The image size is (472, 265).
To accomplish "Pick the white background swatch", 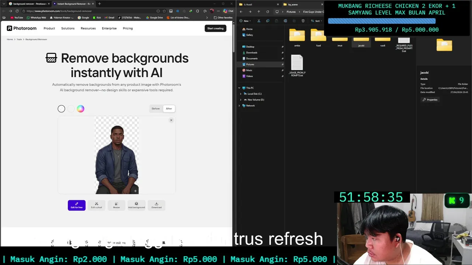I will tap(71, 109).
